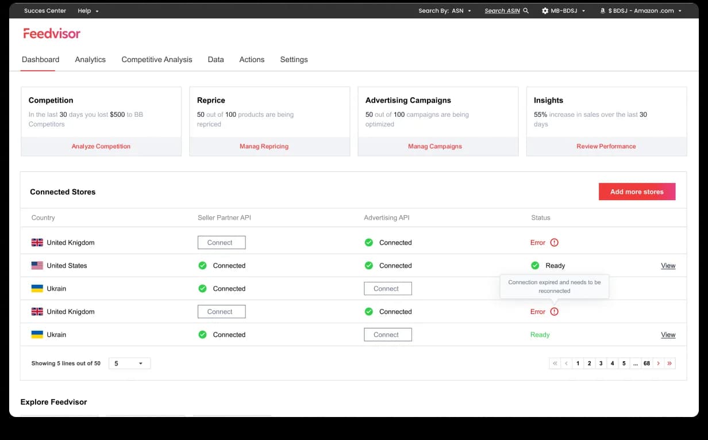
Task: Click the Add more stores button
Action: [637, 192]
